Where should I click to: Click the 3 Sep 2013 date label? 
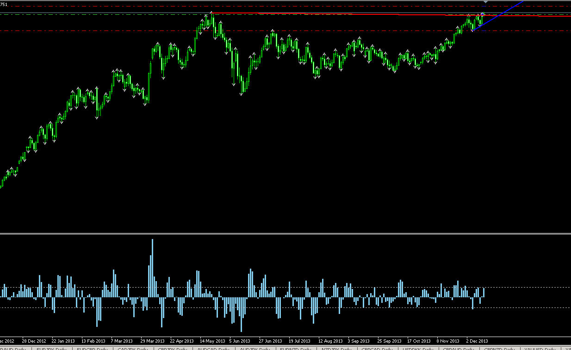[359, 341]
